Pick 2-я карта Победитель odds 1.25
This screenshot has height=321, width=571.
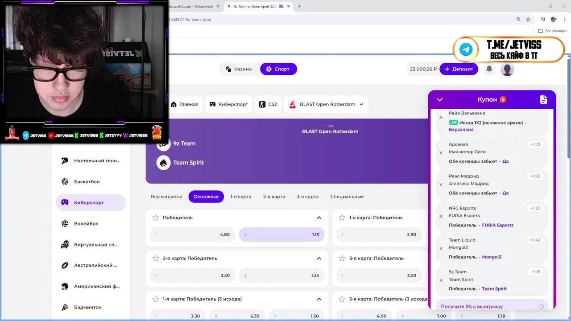[x=281, y=275]
